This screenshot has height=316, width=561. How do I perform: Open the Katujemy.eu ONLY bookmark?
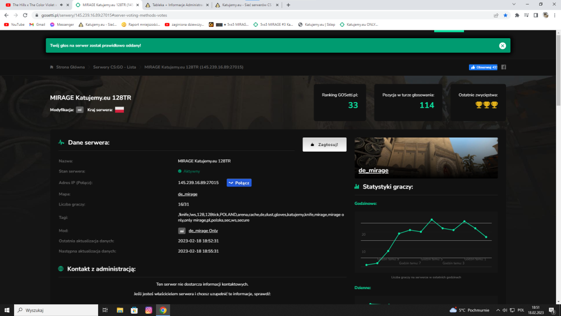point(359,25)
